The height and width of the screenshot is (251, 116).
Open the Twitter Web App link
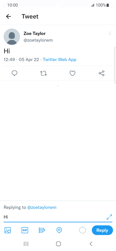click(60, 59)
